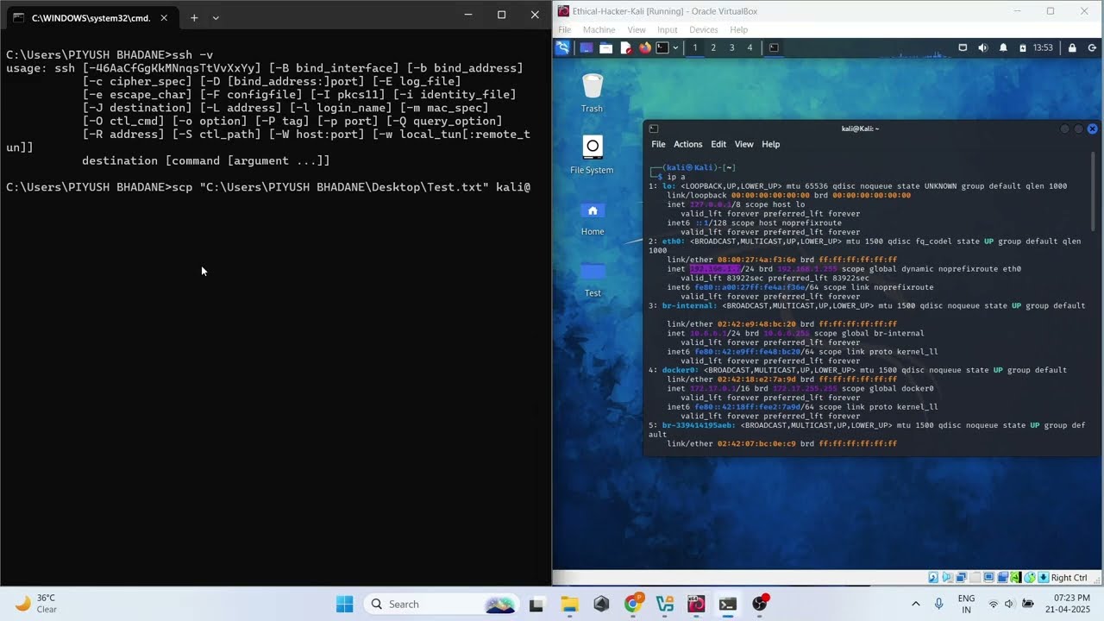1104x621 pixels.
Task: Switch to Kali workspace 3
Action: tap(731, 47)
